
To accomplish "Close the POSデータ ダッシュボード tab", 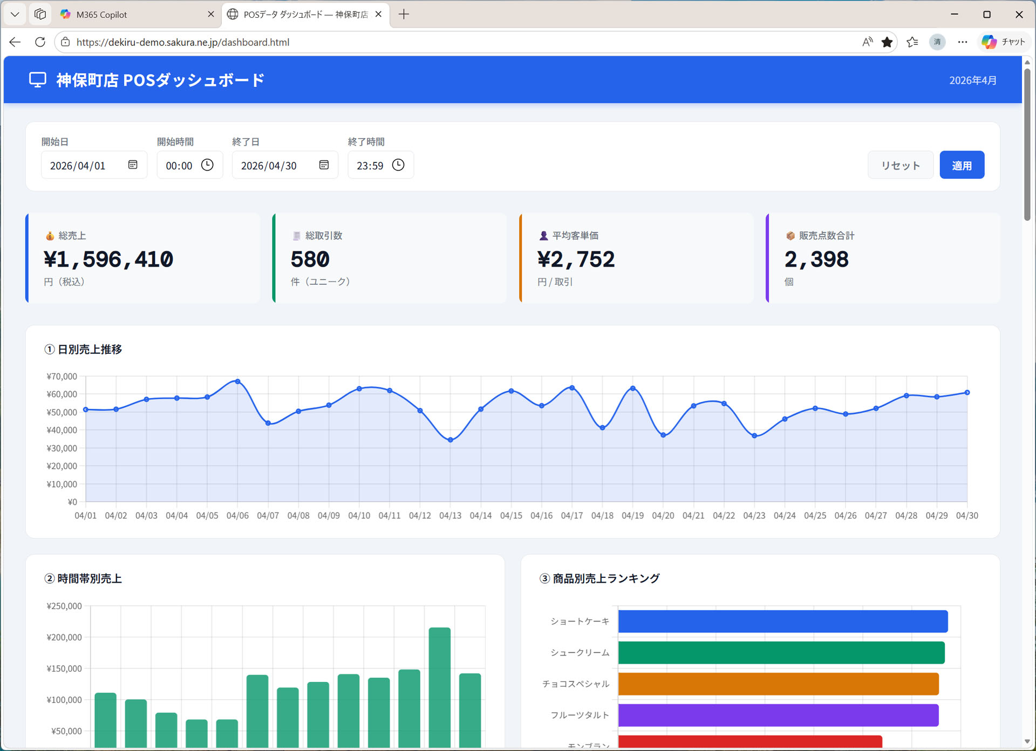I will click(378, 15).
